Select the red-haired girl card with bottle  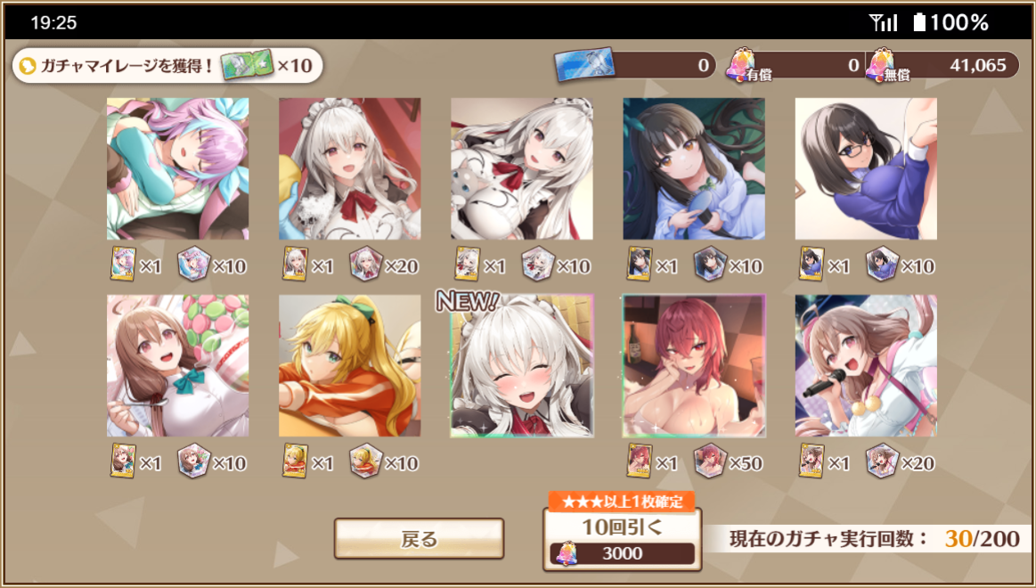[694, 366]
